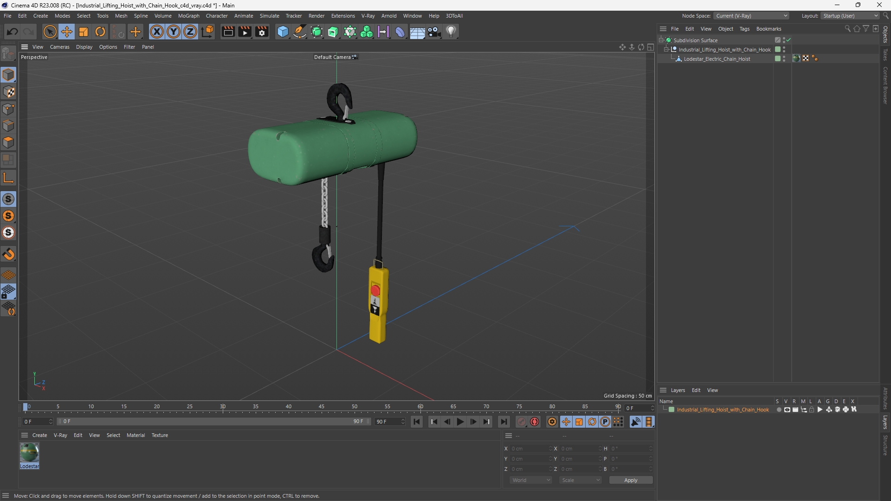Open the Planar Workplane icon
The height and width of the screenshot is (501, 891).
[x=8, y=275]
